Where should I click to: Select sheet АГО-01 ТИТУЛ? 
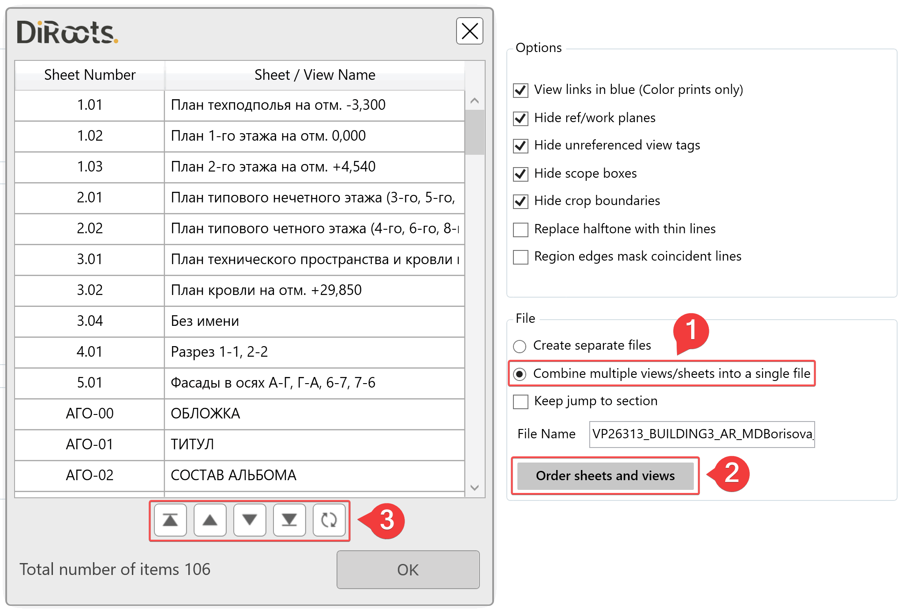tap(240, 445)
